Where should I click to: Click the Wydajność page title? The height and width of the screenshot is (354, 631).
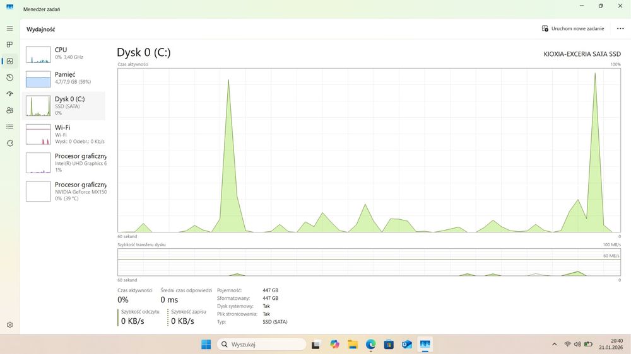click(40, 30)
